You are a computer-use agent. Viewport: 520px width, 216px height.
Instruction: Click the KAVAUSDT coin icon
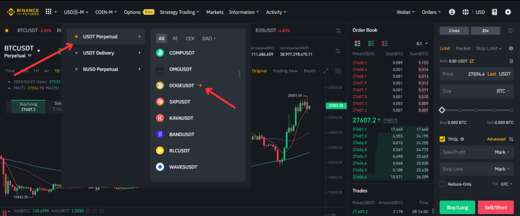click(x=160, y=118)
